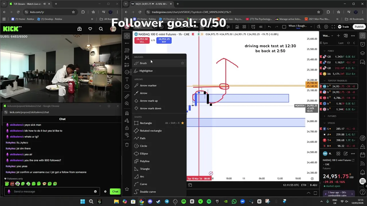Pick the Ellipse shape tool
Image resolution: width=367 pixels, height=206 pixels.
[x=159, y=154]
